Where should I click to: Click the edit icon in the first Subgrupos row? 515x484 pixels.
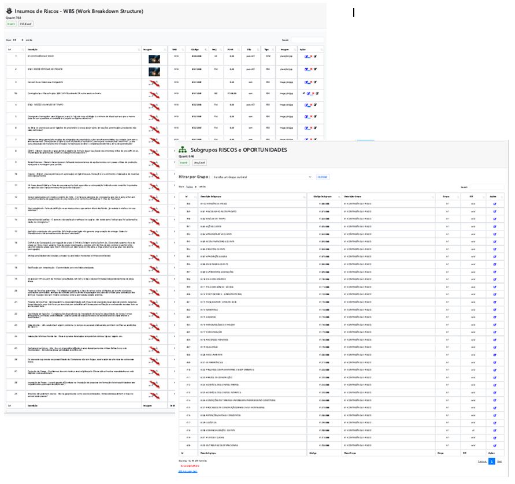[x=494, y=203]
